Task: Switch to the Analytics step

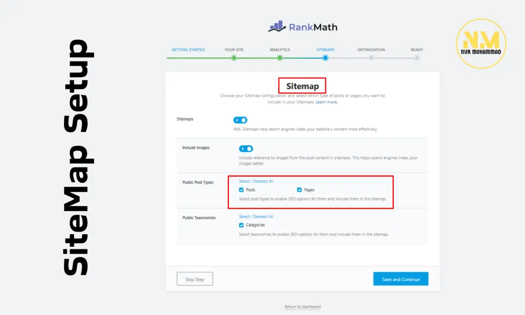Action: (x=280, y=50)
